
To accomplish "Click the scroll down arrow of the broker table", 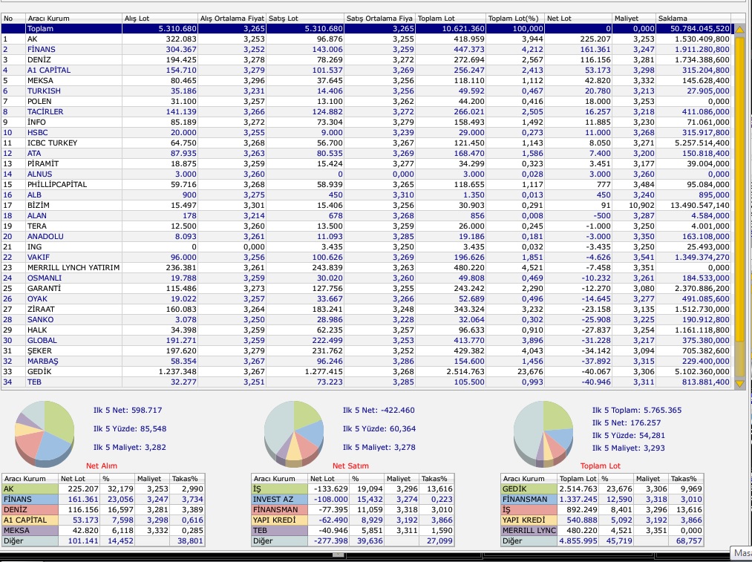I will pos(739,383).
